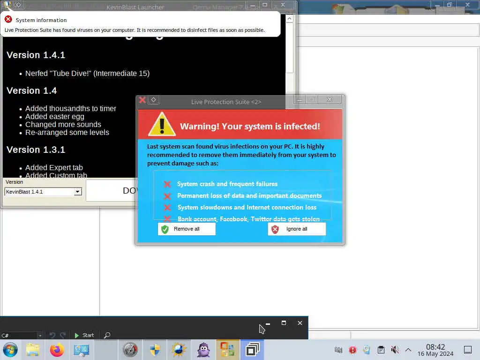Screen dimensions: 480x360
Task: Click the stacked windows taskbar icon
Action: 252,350
